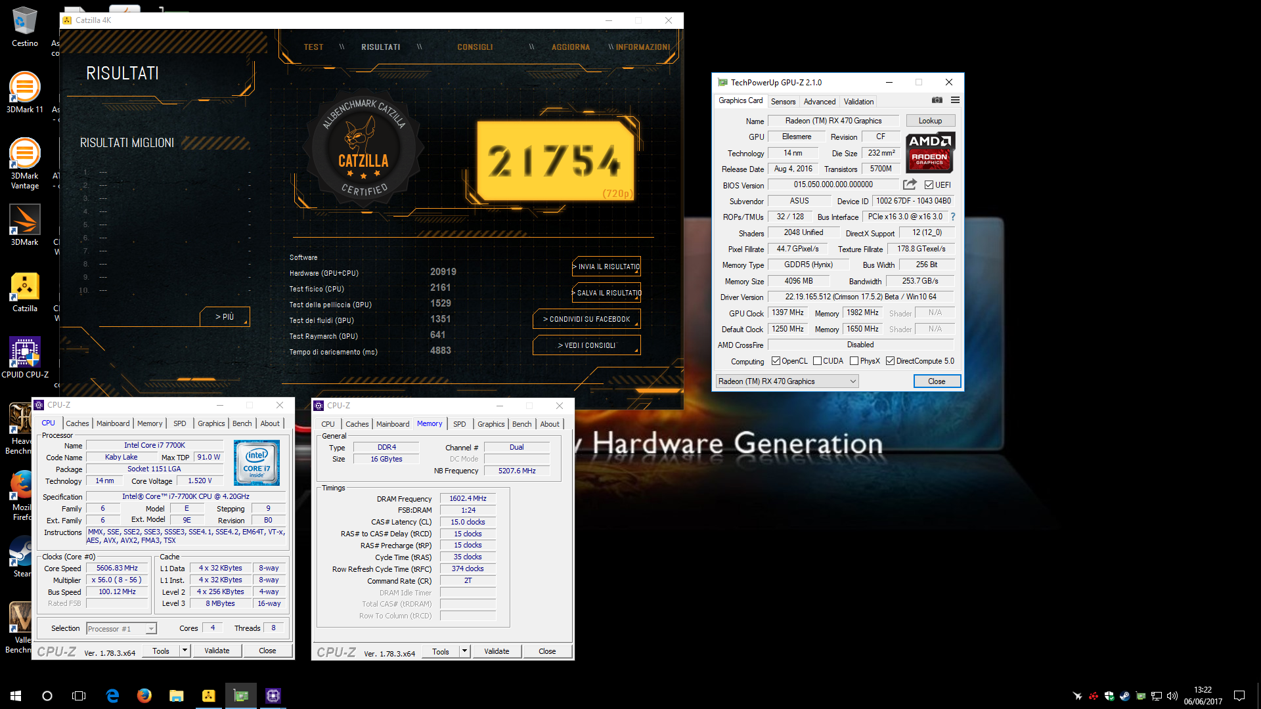Viewport: 1261px width, 709px height.
Task: Open Tools dropdown arrow in left CPU-Z
Action: point(185,651)
